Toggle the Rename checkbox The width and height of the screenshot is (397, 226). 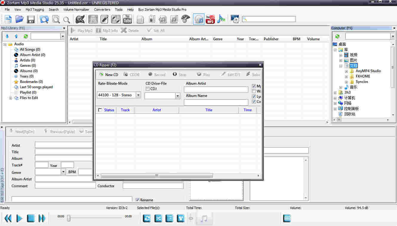pos(138,200)
